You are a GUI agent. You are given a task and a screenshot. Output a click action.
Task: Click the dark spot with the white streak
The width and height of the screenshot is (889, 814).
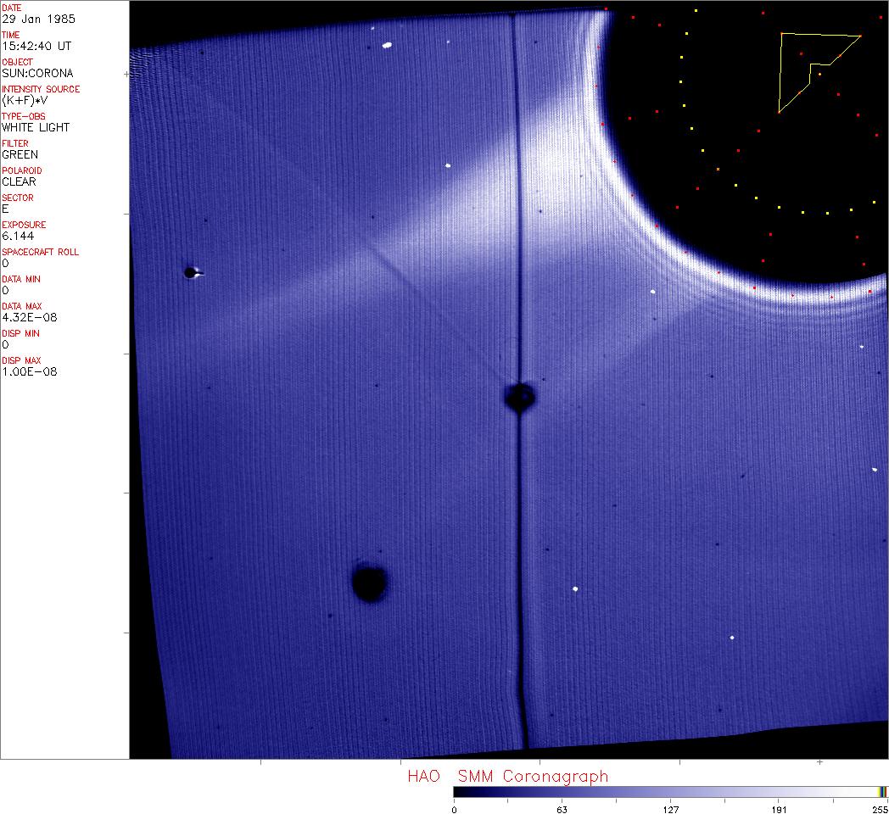click(190, 272)
